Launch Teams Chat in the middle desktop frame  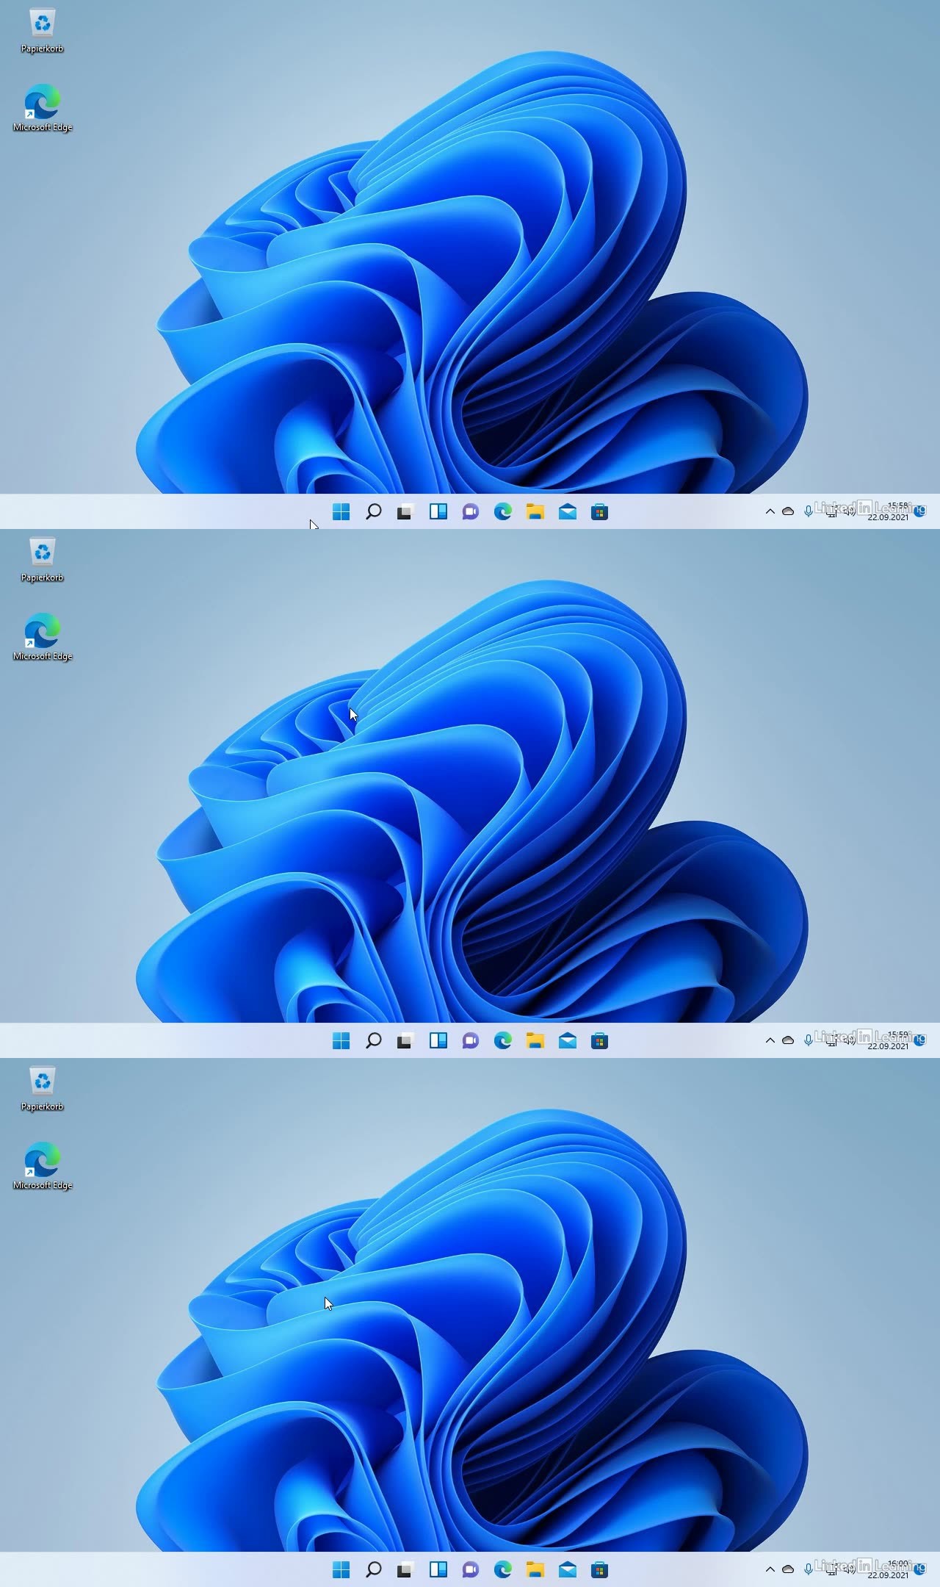[470, 1041]
